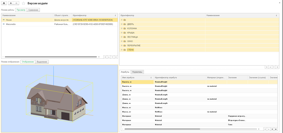Viewport: 283px width, 133px height.
Task: Jump to last row in models list
Action: pos(116,57)
